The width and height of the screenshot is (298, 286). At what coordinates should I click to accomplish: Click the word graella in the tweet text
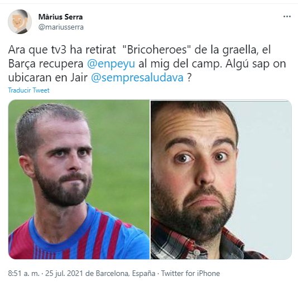(239, 50)
